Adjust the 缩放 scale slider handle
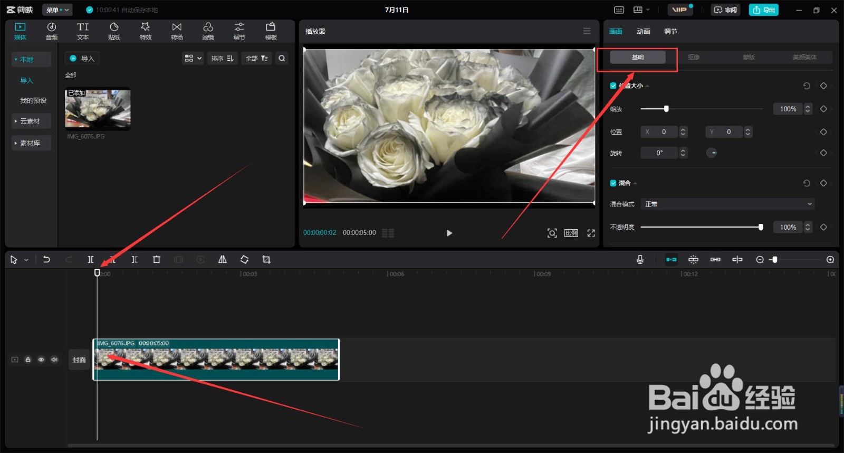 coord(666,109)
